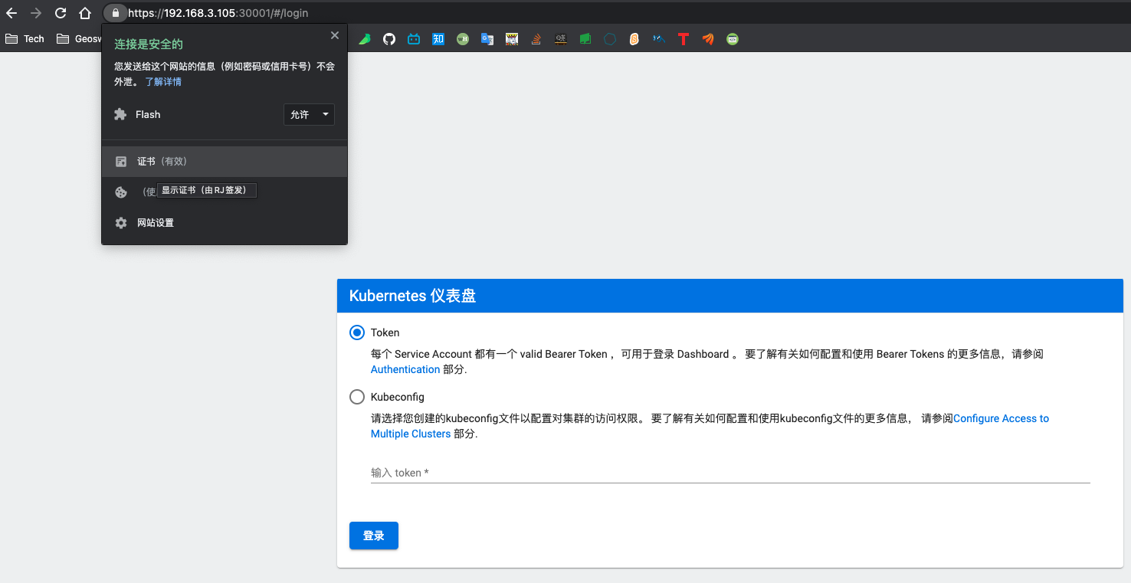Open 网站设置 site settings entry

pos(225,223)
